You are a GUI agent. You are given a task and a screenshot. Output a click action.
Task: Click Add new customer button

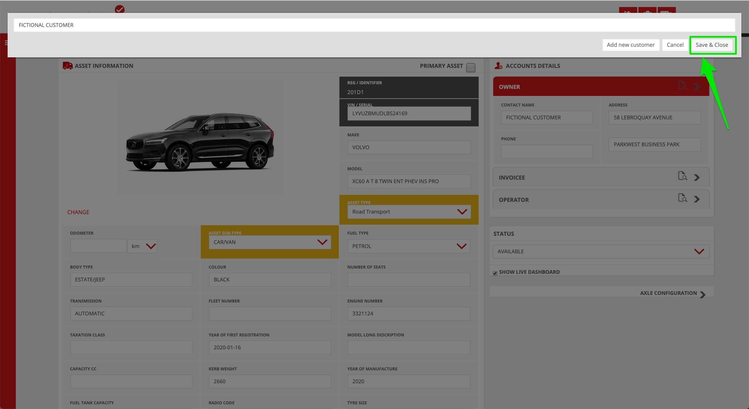[631, 45]
